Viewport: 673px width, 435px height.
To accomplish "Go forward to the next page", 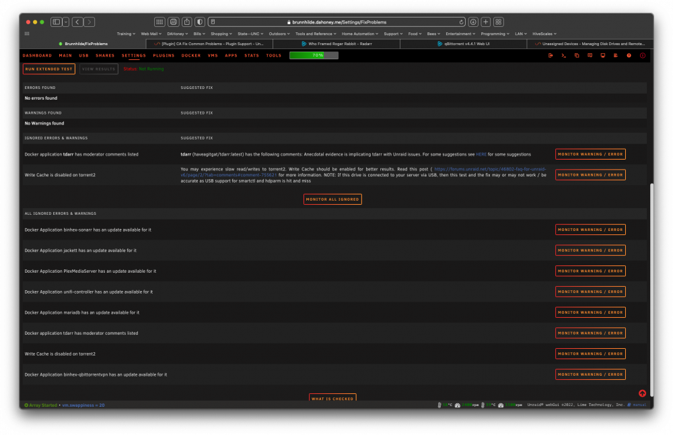I will (90, 22).
